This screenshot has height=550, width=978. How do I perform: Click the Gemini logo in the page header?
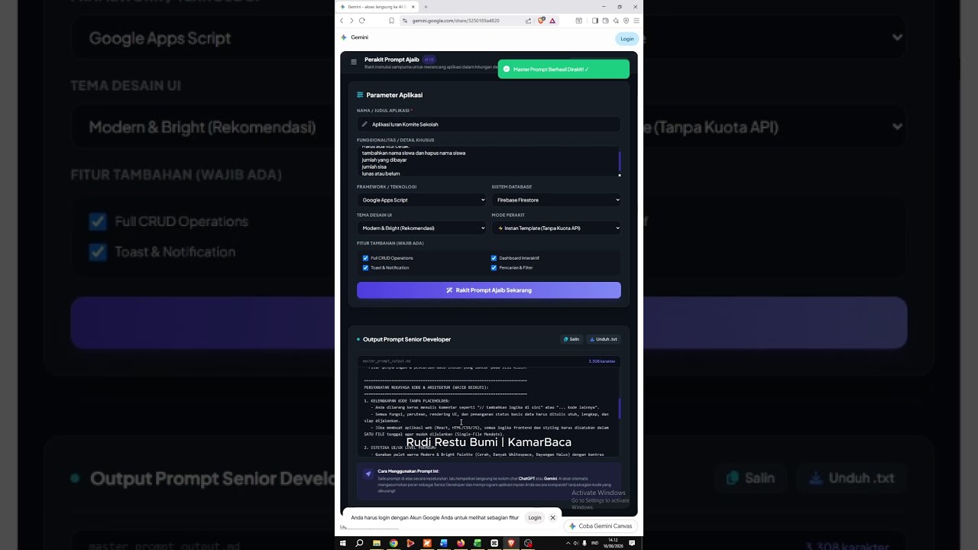coord(344,37)
